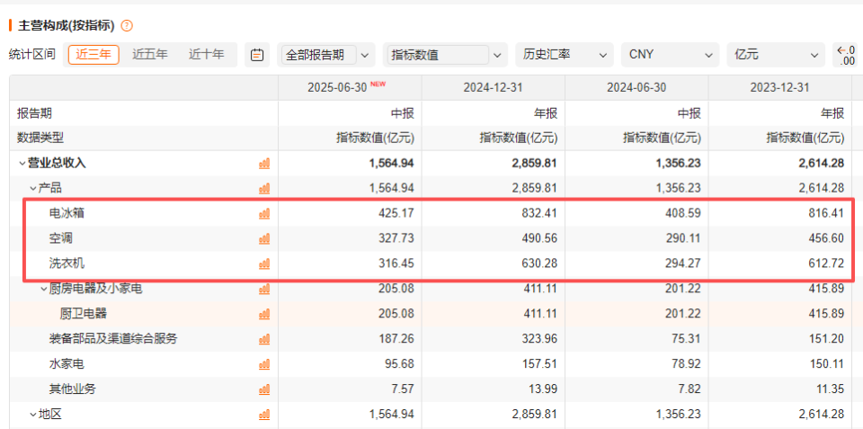Show chart for 水家电 row
The height and width of the screenshot is (429, 863).
(264, 364)
